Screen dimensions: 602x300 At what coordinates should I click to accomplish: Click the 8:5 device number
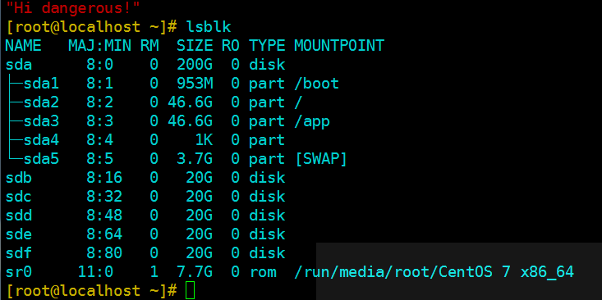(x=100, y=159)
